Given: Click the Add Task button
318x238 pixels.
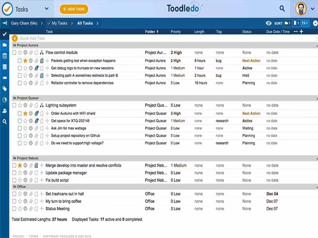Looking at the screenshot, I should point(74,9).
